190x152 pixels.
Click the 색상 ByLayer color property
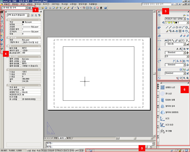coord(25,22)
